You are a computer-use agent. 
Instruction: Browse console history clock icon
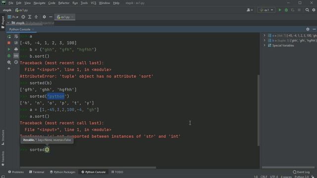point(16,62)
